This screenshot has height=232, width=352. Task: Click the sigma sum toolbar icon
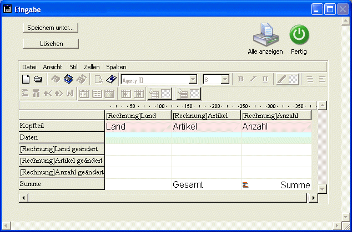point(25,94)
